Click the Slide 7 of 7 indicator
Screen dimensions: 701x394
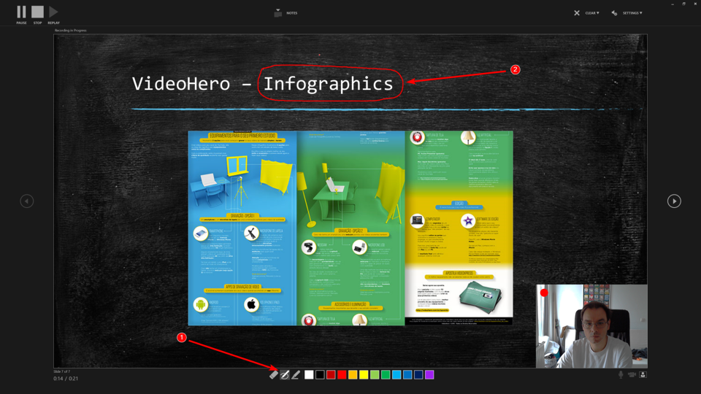[x=61, y=371]
